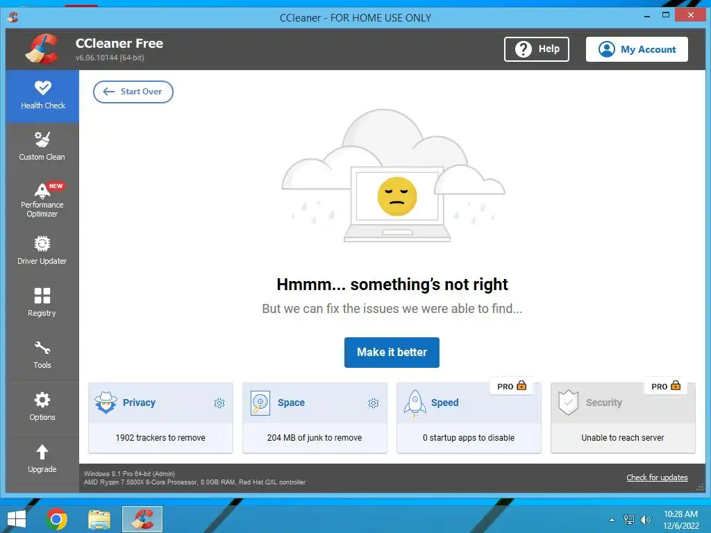Open Driver Updater in sidebar
The image size is (711, 533).
(x=42, y=252)
